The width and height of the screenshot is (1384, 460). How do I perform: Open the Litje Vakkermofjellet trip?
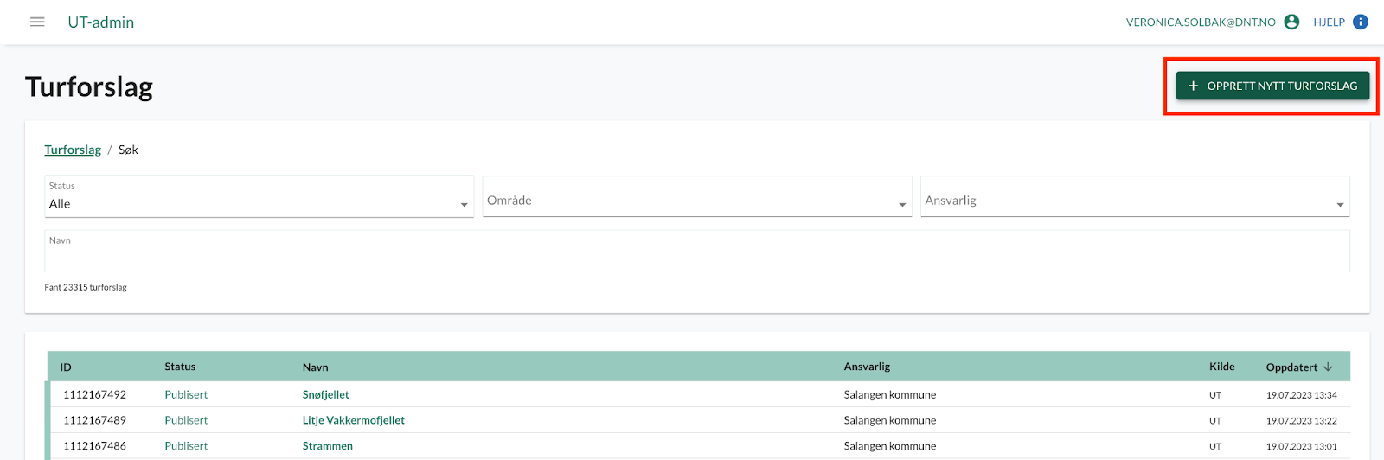click(x=353, y=420)
